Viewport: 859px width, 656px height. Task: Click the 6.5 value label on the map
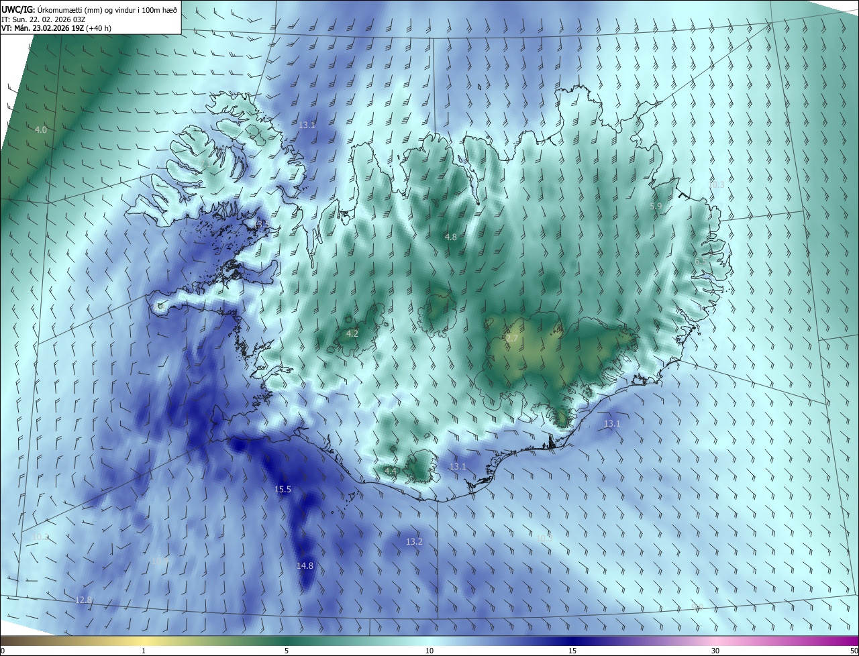701,262
